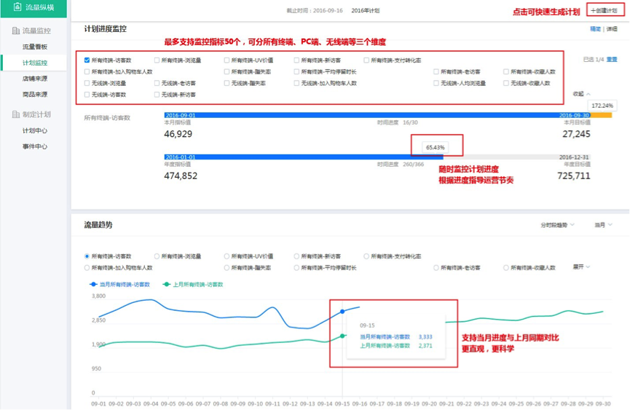Click the green 上月所有终端-访客数 legend marker

[x=167, y=284]
